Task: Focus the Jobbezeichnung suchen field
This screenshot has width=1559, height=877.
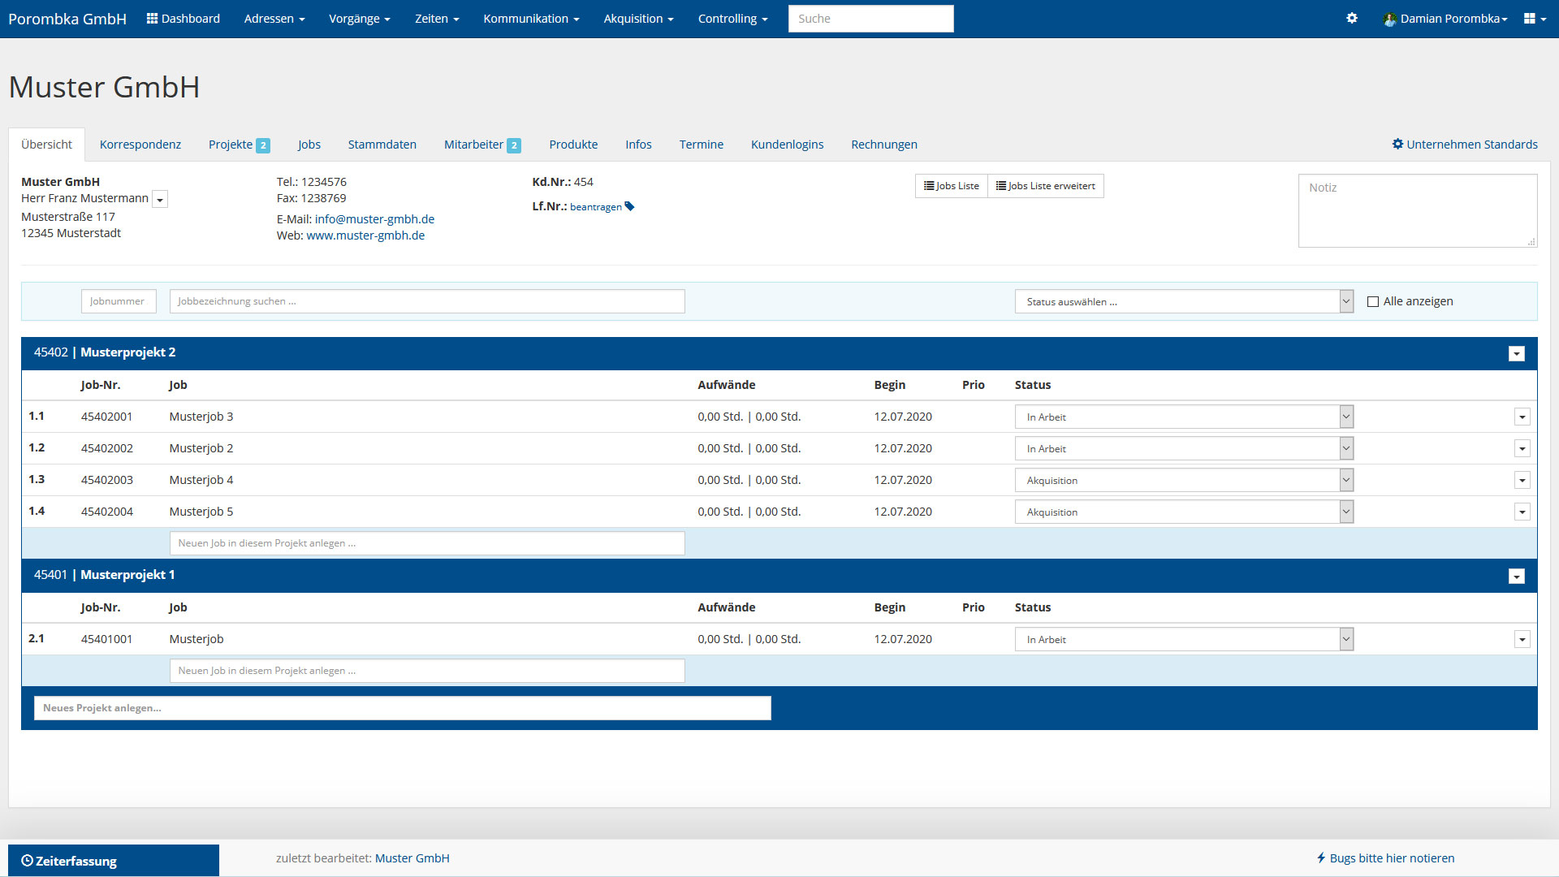Action: (427, 301)
